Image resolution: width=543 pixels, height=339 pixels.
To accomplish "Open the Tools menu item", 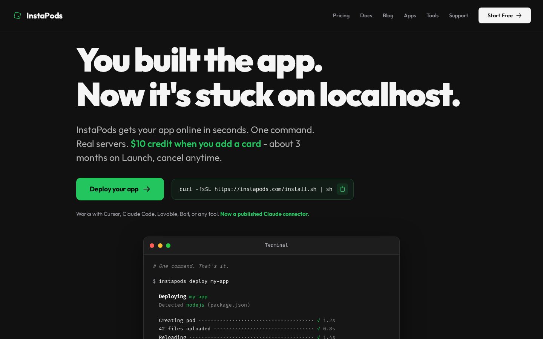I will tap(433, 15).
